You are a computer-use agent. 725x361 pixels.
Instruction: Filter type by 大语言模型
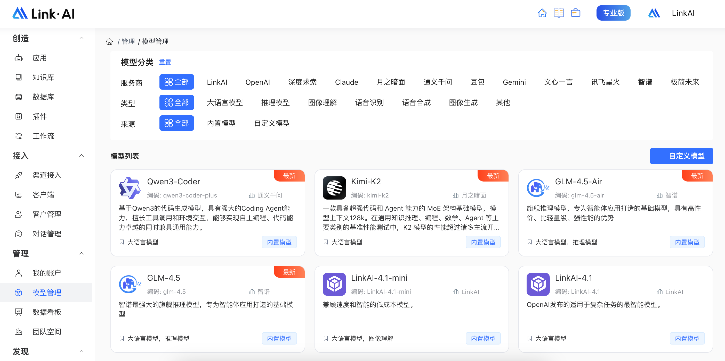225,102
